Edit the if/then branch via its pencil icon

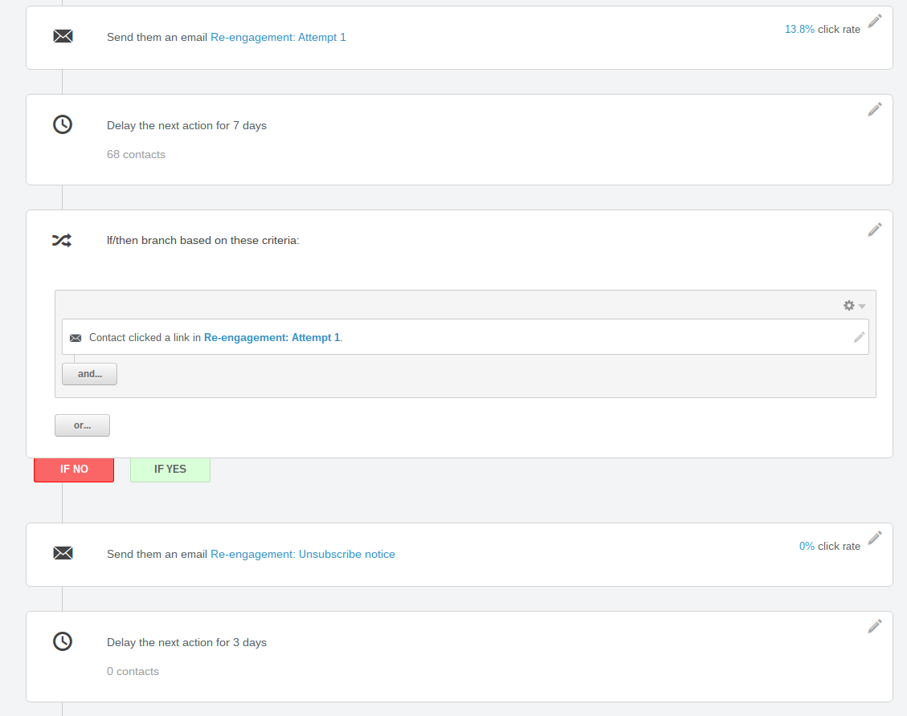tap(875, 230)
